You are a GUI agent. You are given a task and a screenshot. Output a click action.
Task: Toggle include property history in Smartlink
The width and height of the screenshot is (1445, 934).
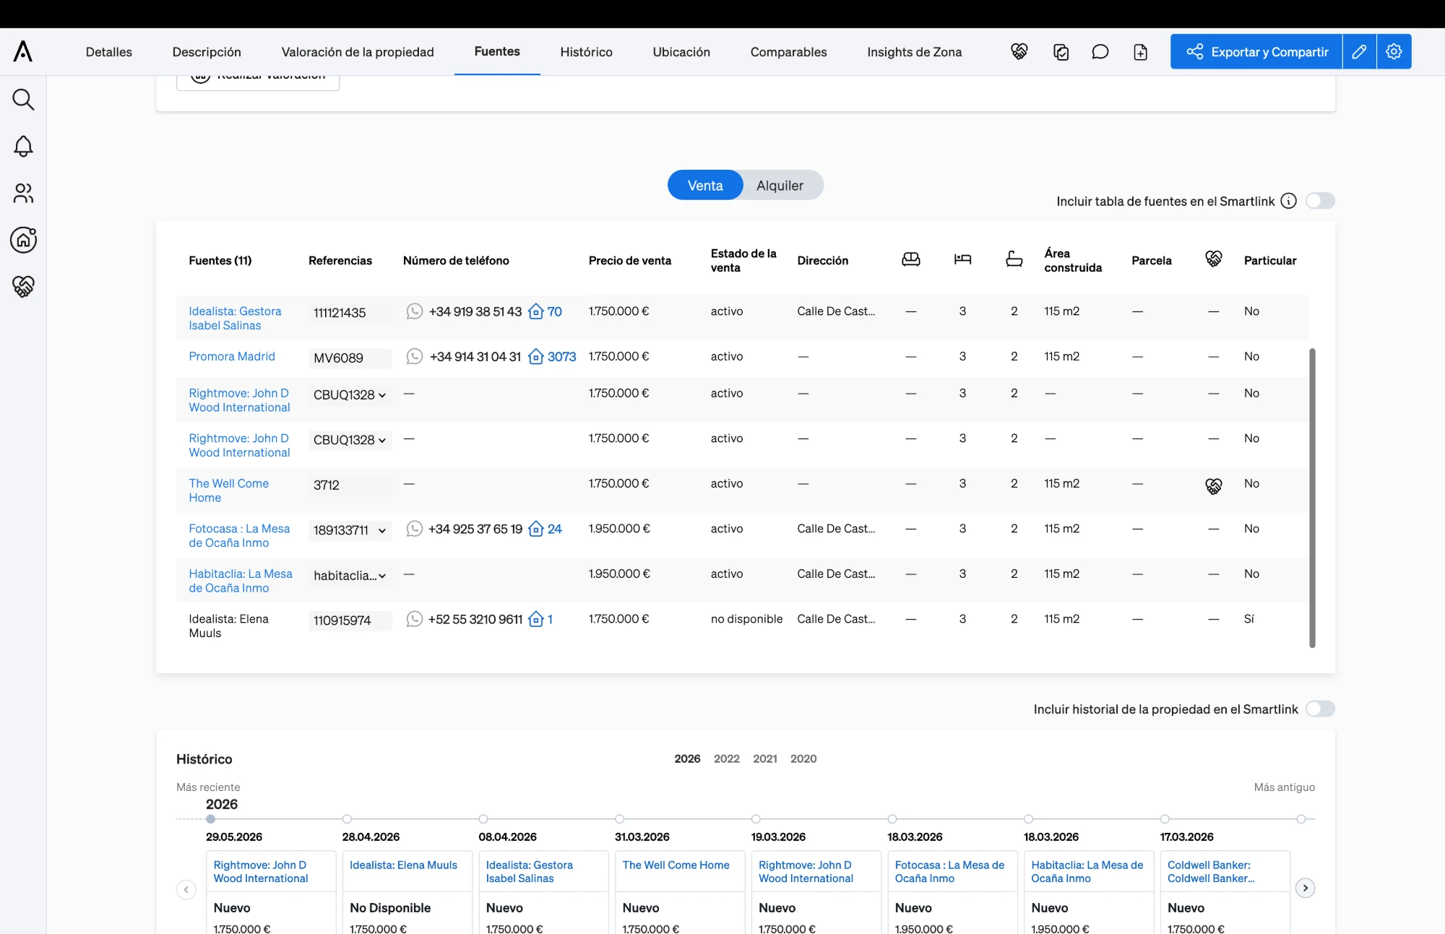(1320, 709)
